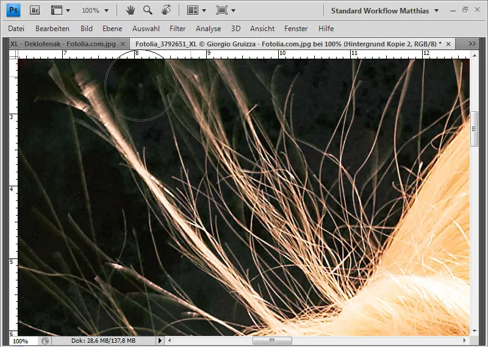Click the horizontal scrollbar right arrow
This screenshot has width=488, height=347.
[464, 340]
